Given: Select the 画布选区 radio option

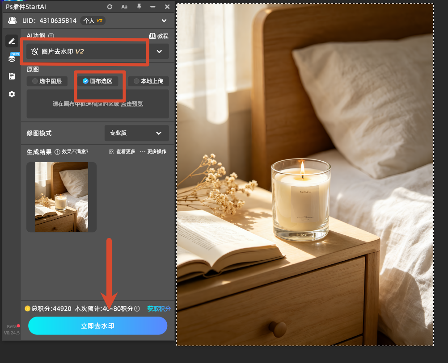Looking at the screenshot, I should coord(98,81).
